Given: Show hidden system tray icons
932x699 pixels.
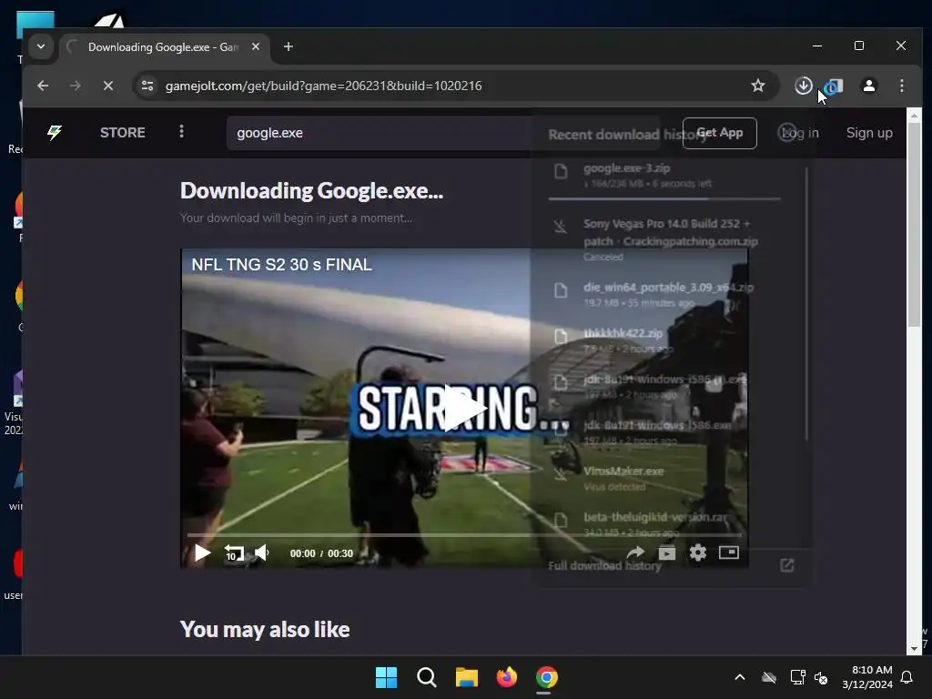Looking at the screenshot, I should point(740,677).
